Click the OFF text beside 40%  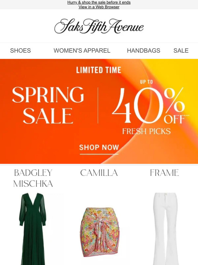pos(174,119)
